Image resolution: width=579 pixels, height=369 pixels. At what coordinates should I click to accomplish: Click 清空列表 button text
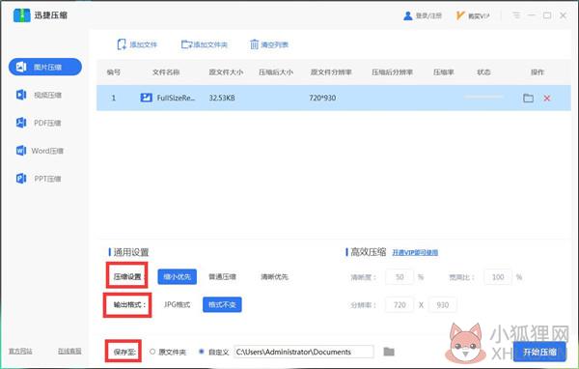[x=275, y=44]
